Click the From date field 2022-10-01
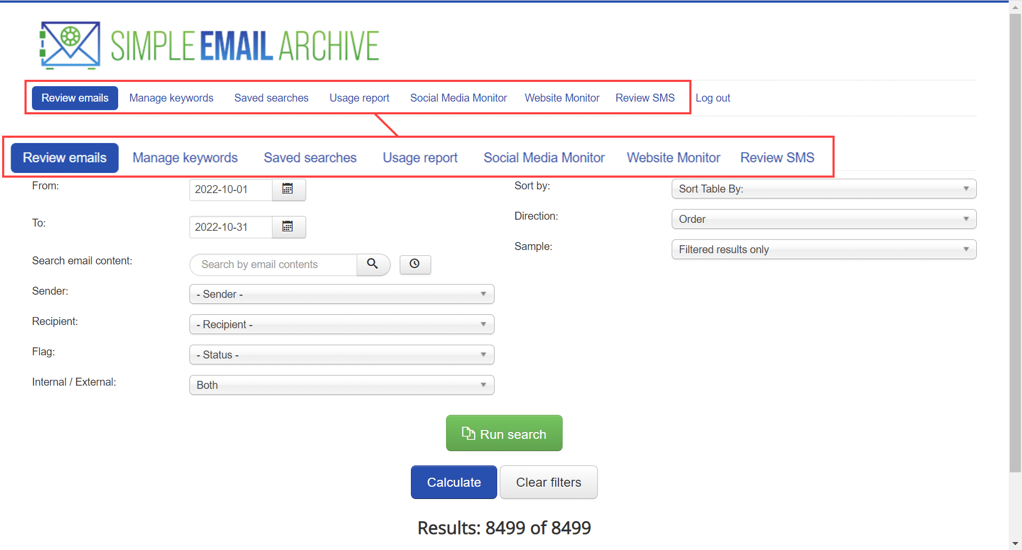This screenshot has height=550, width=1022. [231, 189]
